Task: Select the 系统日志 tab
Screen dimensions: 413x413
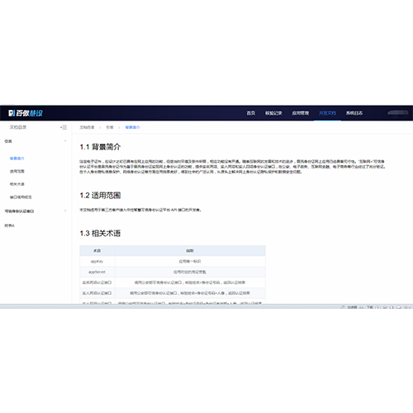Action: pos(354,113)
